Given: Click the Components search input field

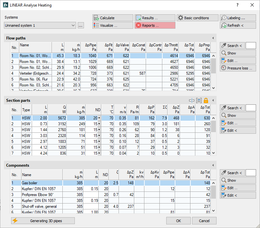Looking at the screenshot, I should click(x=251, y=173).
